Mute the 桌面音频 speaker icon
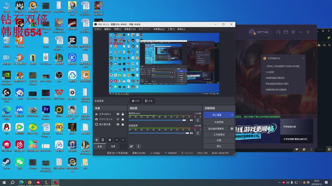 [191, 133]
